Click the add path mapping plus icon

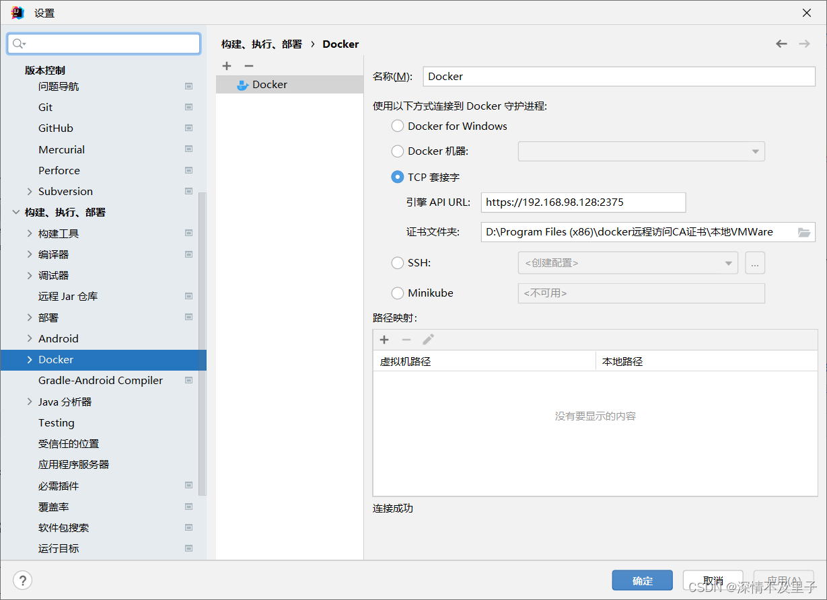pyautogui.click(x=385, y=340)
